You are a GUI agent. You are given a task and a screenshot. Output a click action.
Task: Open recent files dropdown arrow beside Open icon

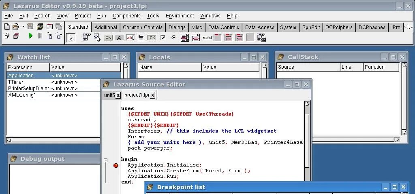pos(23,27)
